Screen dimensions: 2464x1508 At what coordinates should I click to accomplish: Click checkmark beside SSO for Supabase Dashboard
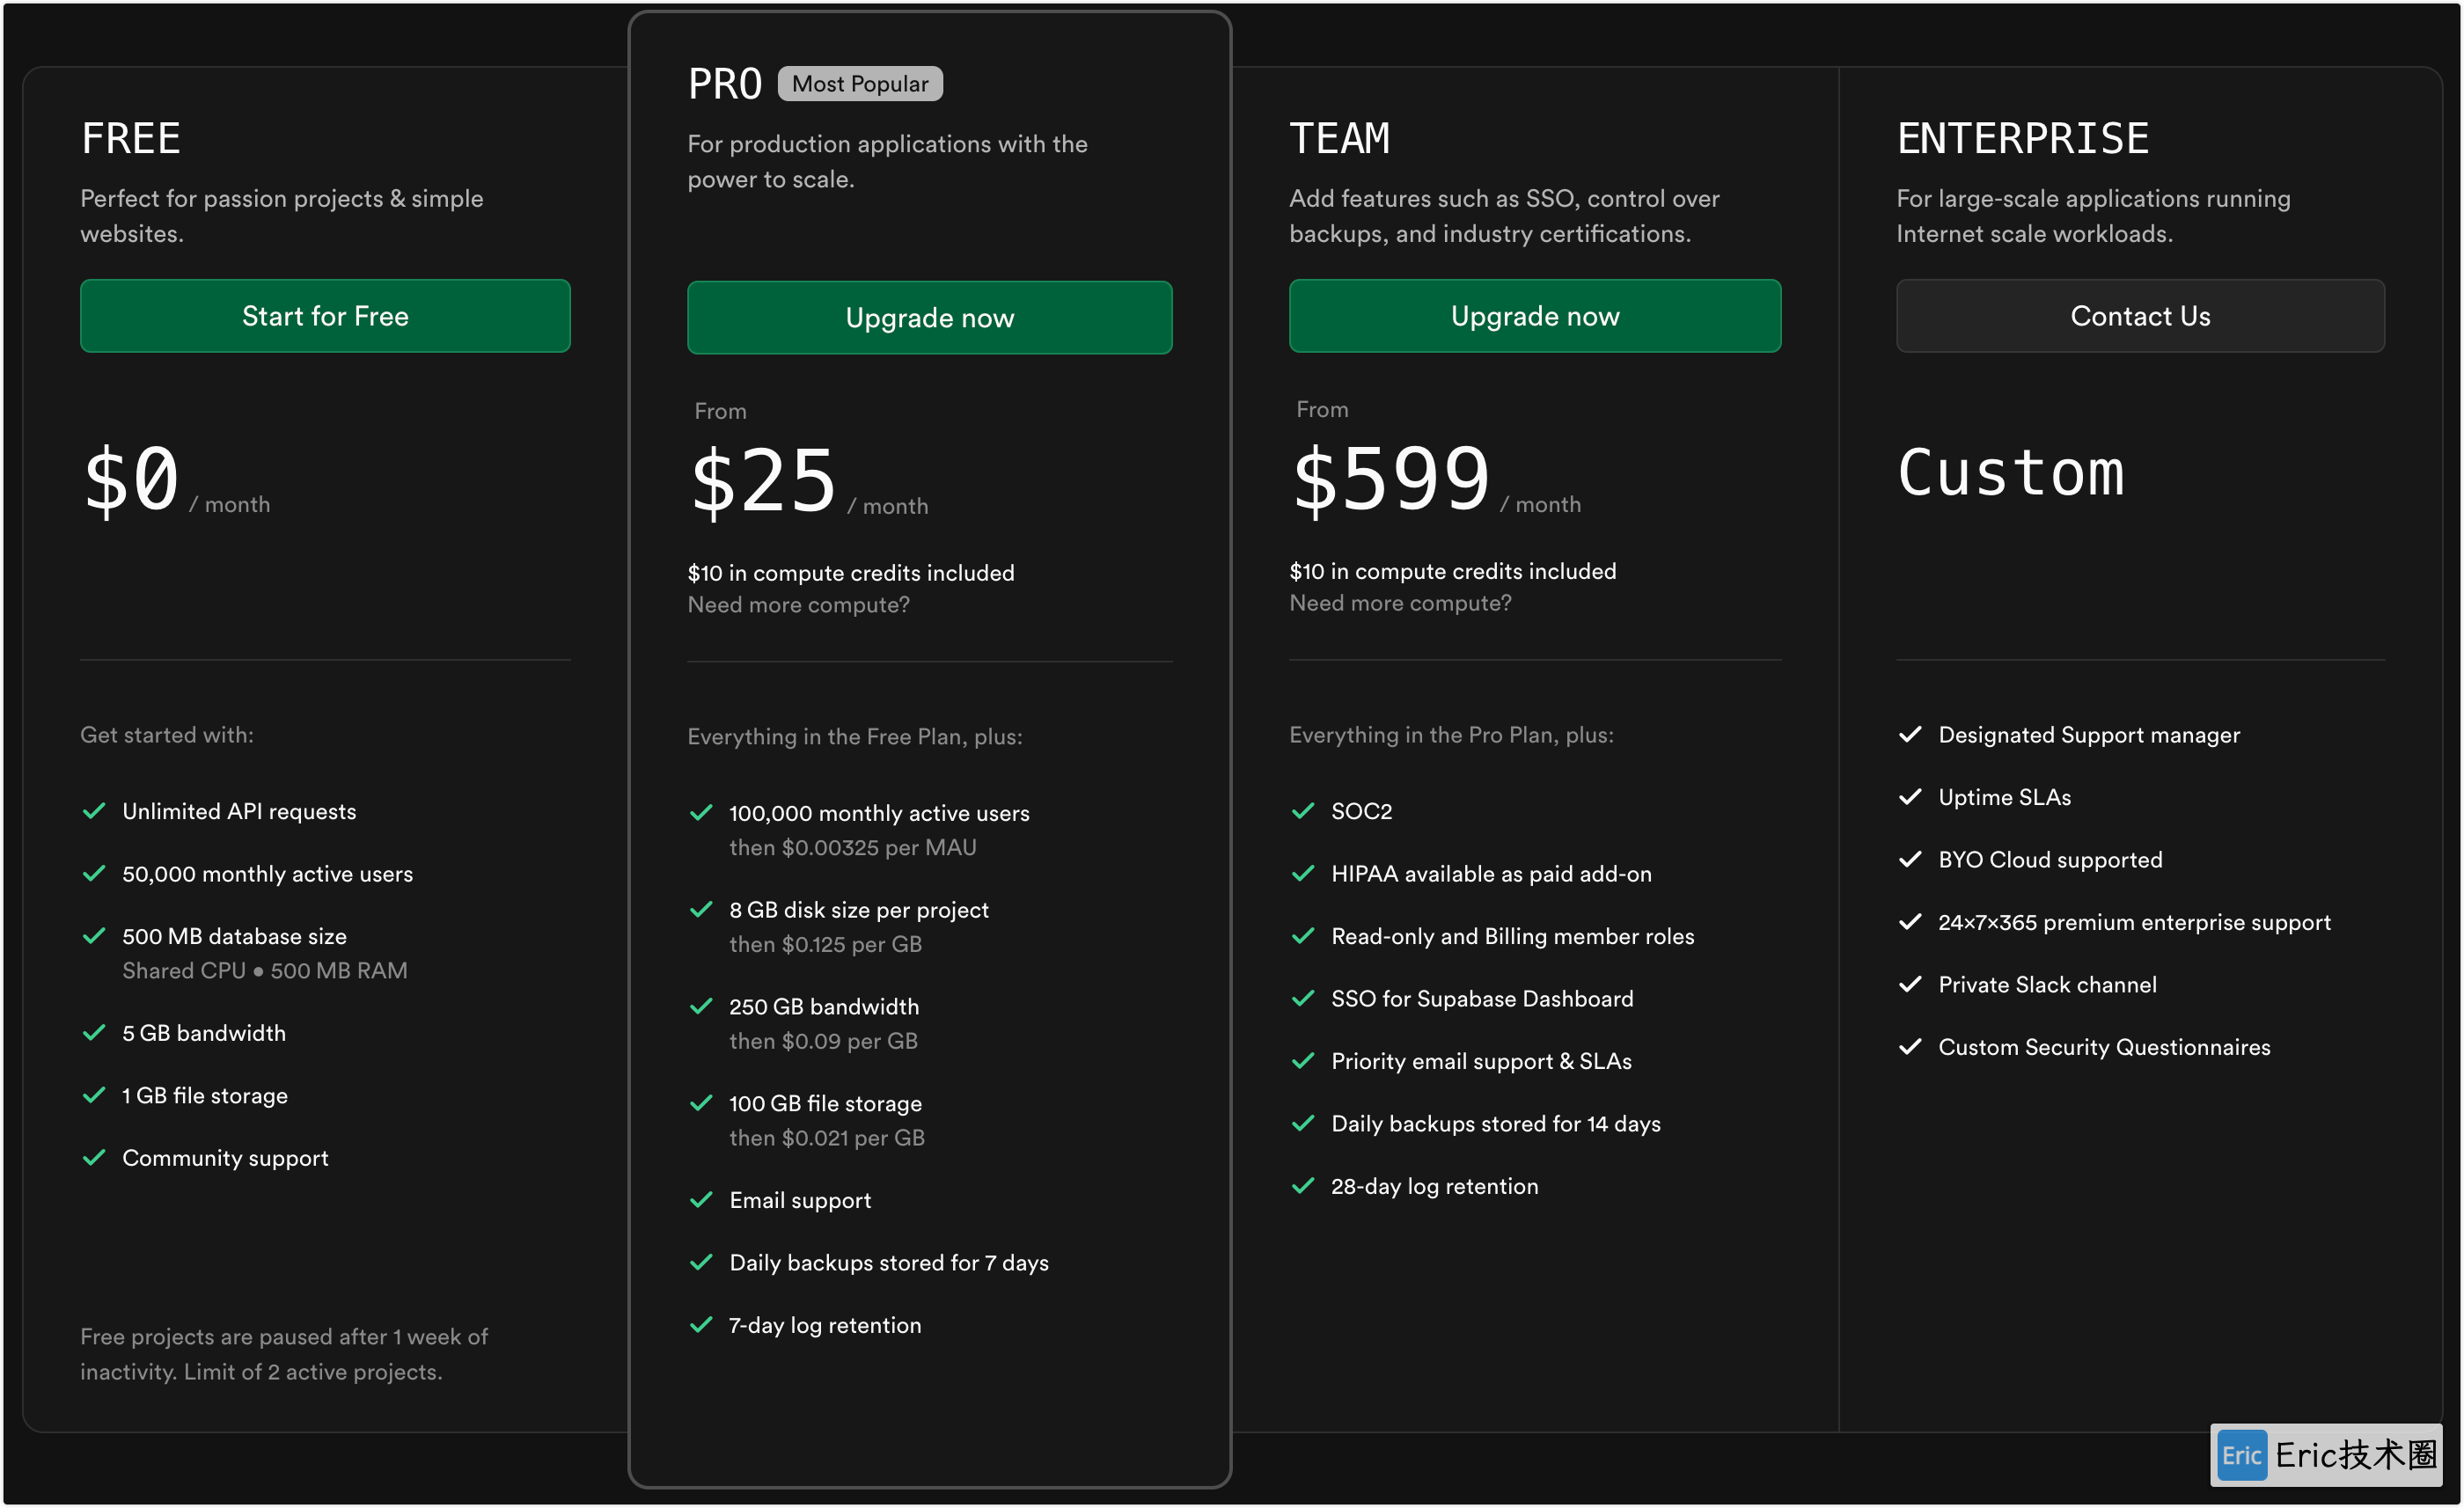click(1303, 999)
